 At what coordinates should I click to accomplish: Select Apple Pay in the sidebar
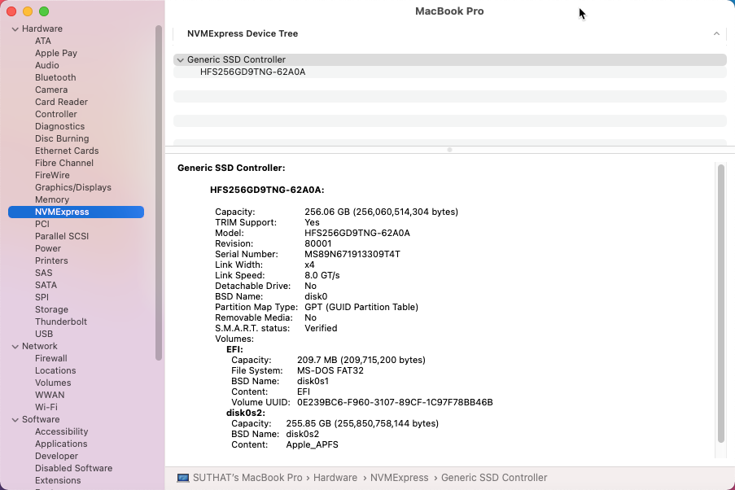[56, 53]
